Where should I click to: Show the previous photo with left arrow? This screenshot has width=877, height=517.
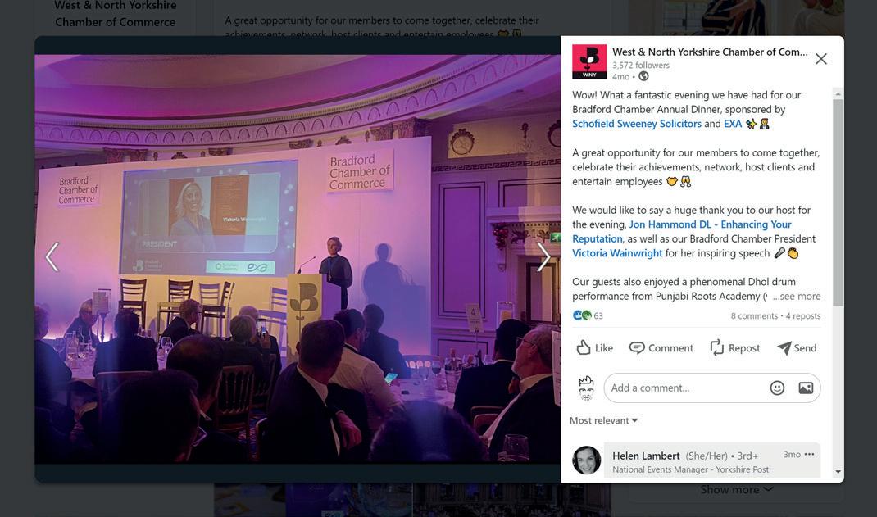52,257
